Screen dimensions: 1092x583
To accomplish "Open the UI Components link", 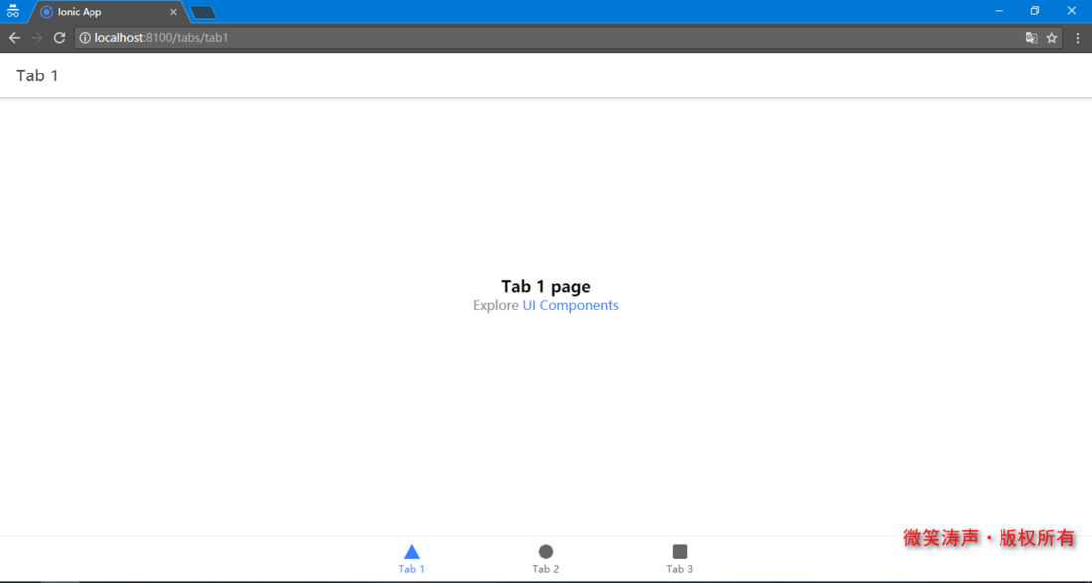I will pyautogui.click(x=571, y=306).
